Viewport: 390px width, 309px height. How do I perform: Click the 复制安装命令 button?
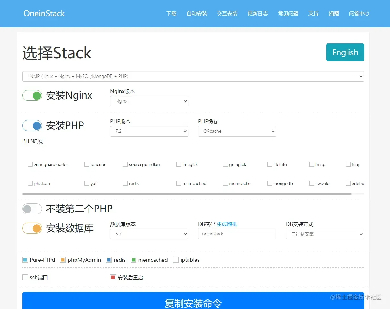tap(193, 300)
